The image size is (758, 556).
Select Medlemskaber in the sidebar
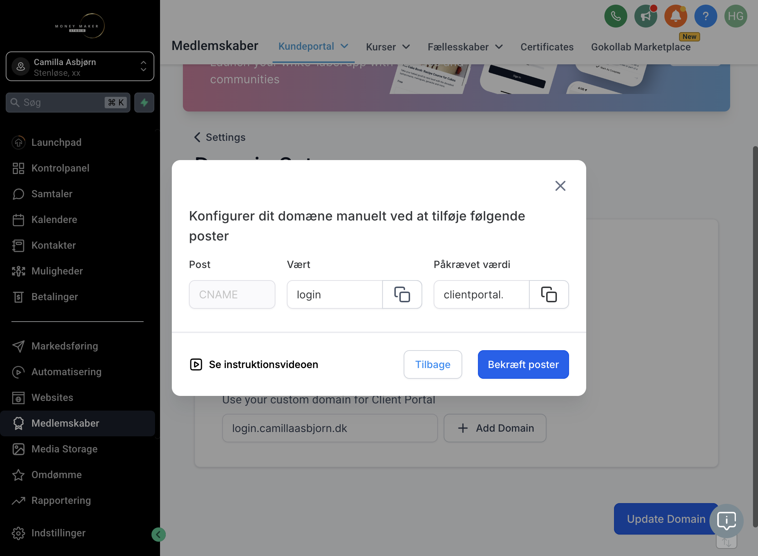(x=78, y=423)
